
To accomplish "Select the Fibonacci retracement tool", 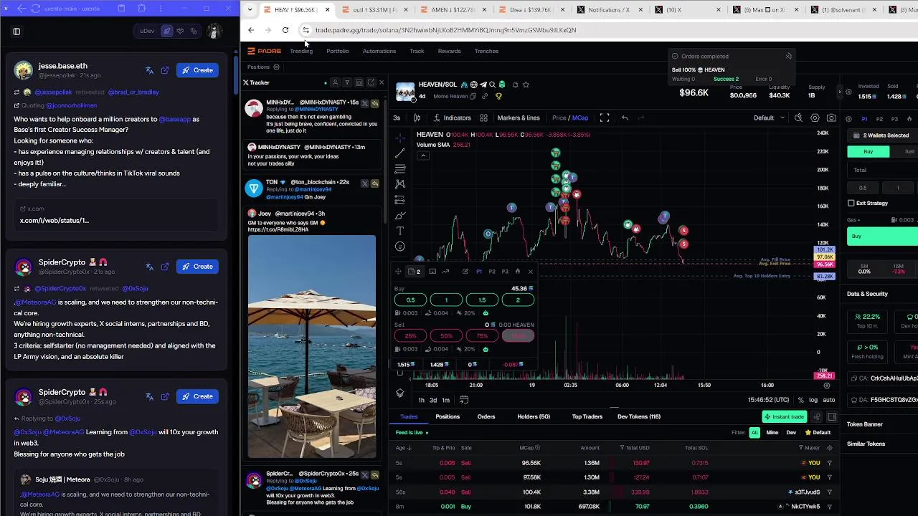I will (x=400, y=168).
